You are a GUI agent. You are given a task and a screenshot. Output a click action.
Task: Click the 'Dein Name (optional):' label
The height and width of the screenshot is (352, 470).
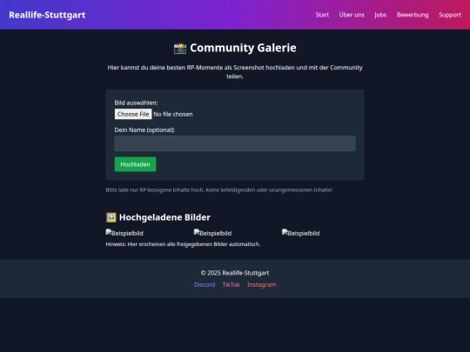tap(144, 130)
